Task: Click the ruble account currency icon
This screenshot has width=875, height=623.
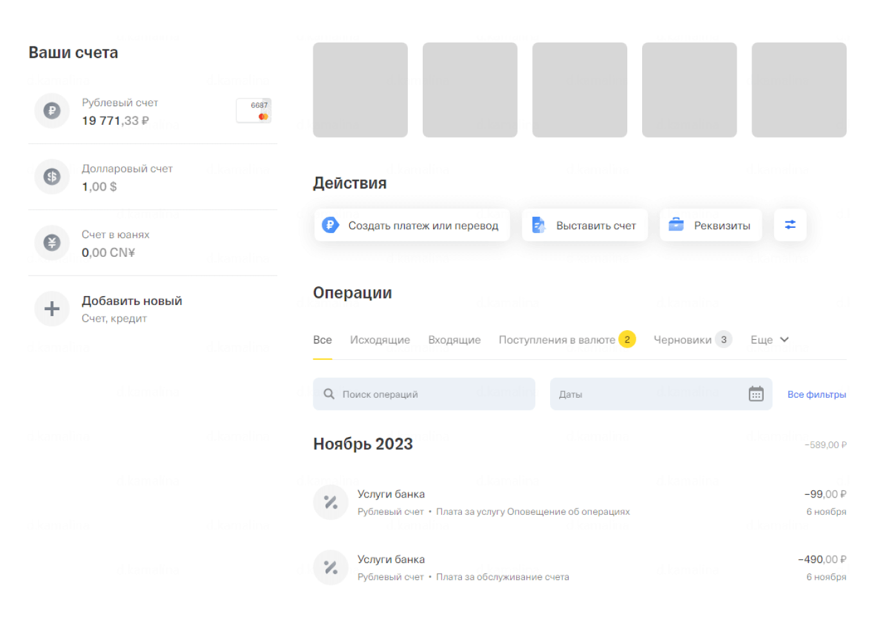Action: pyautogui.click(x=52, y=111)
